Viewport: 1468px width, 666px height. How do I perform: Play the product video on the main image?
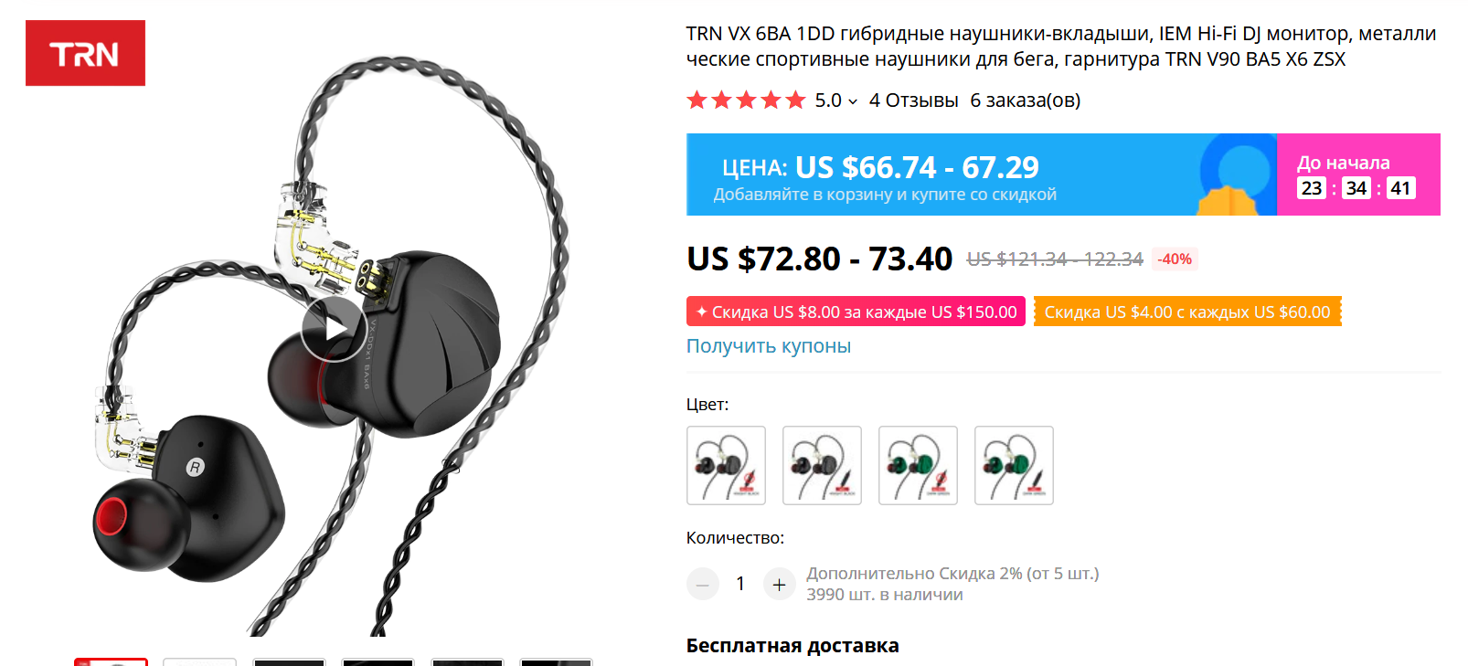point(334,328)
